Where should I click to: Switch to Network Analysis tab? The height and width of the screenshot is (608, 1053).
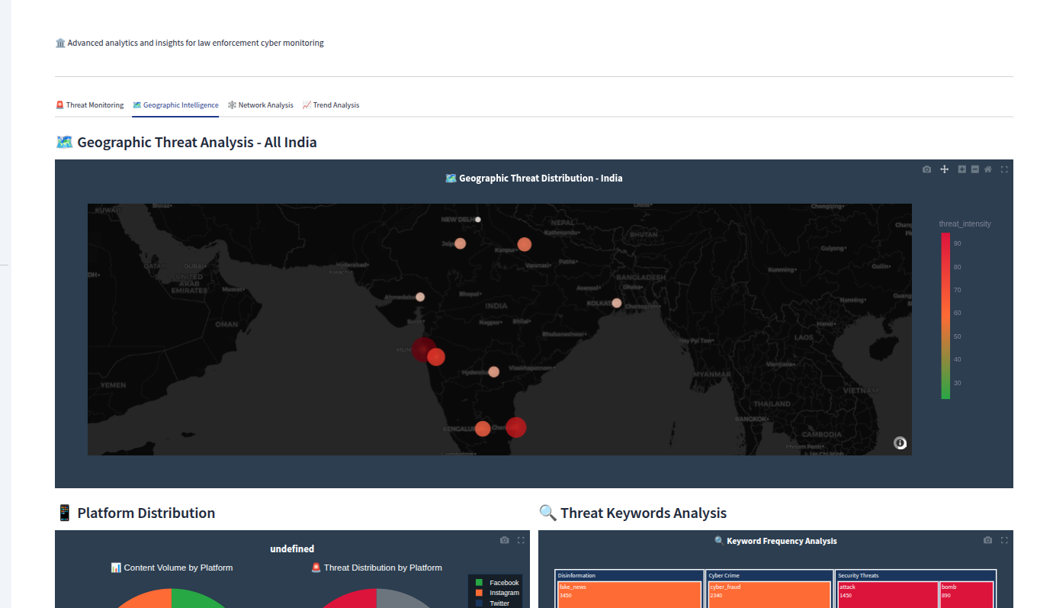260,105
